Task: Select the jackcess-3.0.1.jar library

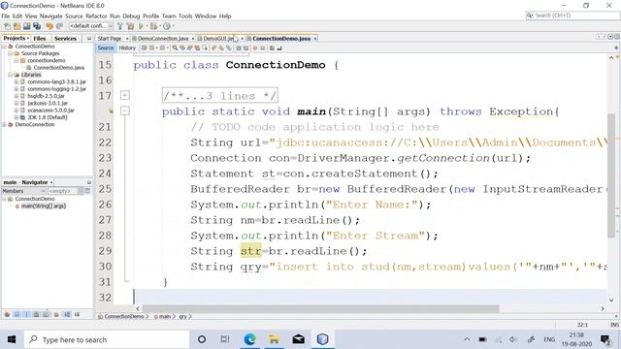Action: point(48,104)
